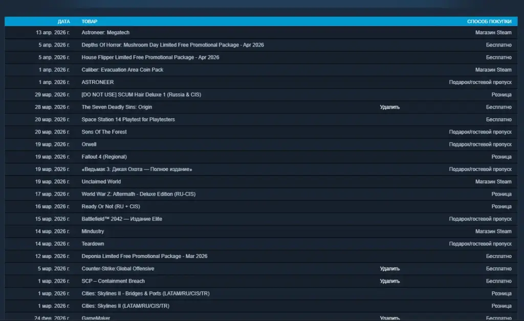This screenshot has height=321, width=524.
Task: Click Battlefield 2042 — Издание Elite title
Action: point(122,219)
